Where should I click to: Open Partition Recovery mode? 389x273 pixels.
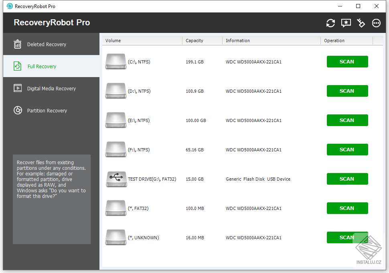(x=51, y=110)
